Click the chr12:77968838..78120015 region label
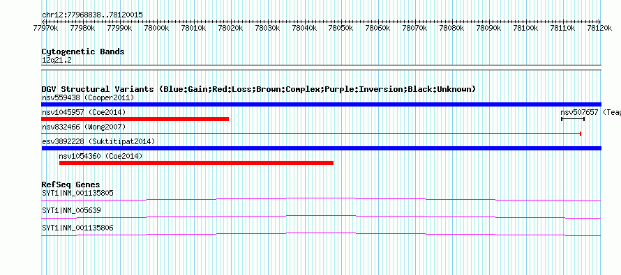The height and width of the screenshot is (275, 621). [x=92, y=15]
